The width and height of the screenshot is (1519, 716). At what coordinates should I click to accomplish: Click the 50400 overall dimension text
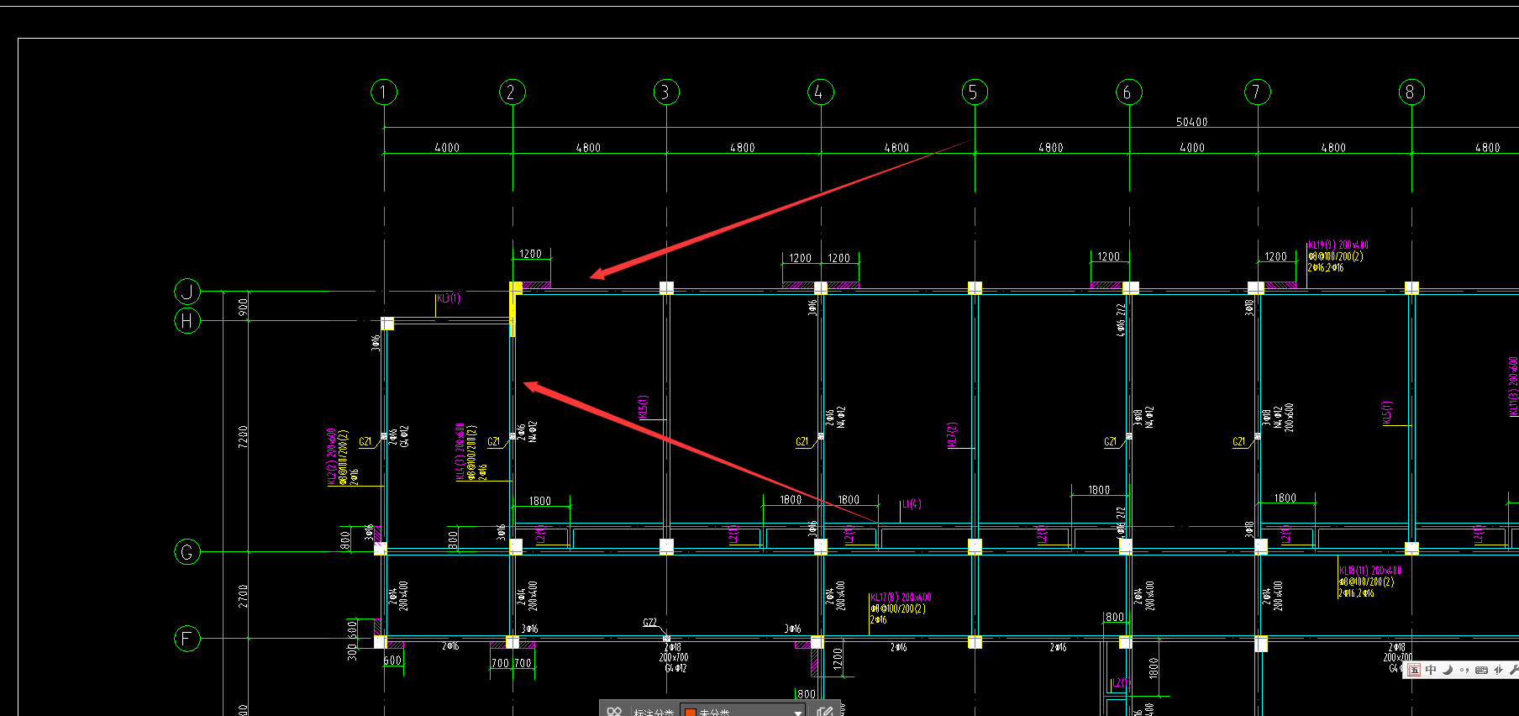coord(1191,122)
